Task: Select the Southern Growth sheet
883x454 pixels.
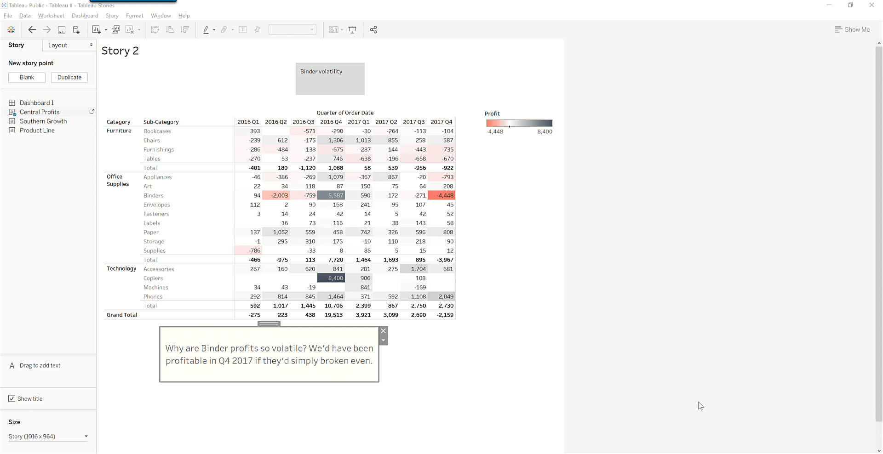Action: [x=43, y=121]
